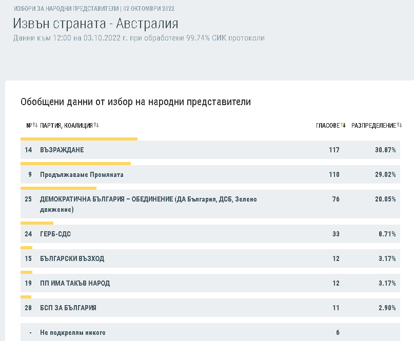This screenshot has height=341, width=414.
Task: Select the ПП ИМА ТАКЪВ НАРОД party name
Action: click(x=75, y=283)
